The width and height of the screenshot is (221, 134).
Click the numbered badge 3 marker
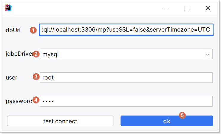(x=36, y=77)
